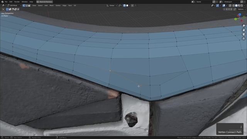Click the Blender logo icon

[2, 2]
